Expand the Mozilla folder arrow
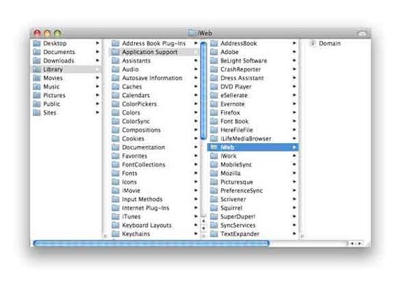Screen dimensions: 401x281 pyautogui.click(x=295, y=173)
